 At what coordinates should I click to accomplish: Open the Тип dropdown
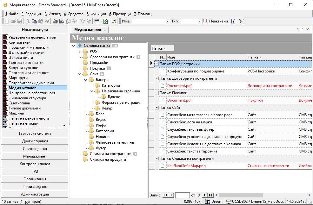200,21
